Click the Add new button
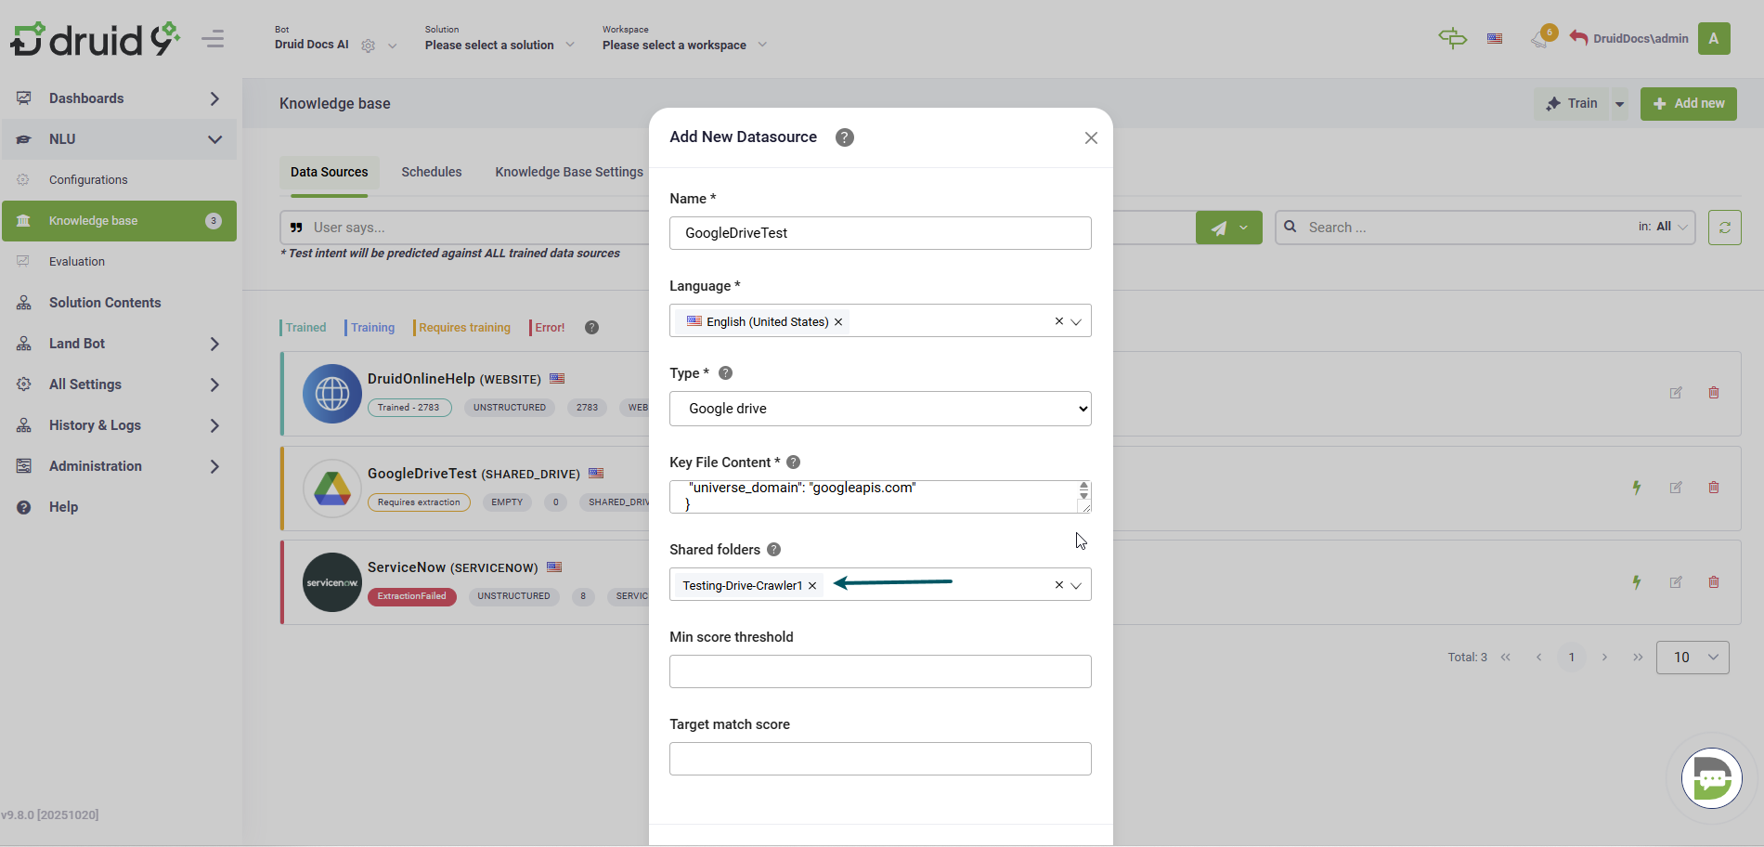Screen dimensions: 1764x847 [x=1688, y=104]
